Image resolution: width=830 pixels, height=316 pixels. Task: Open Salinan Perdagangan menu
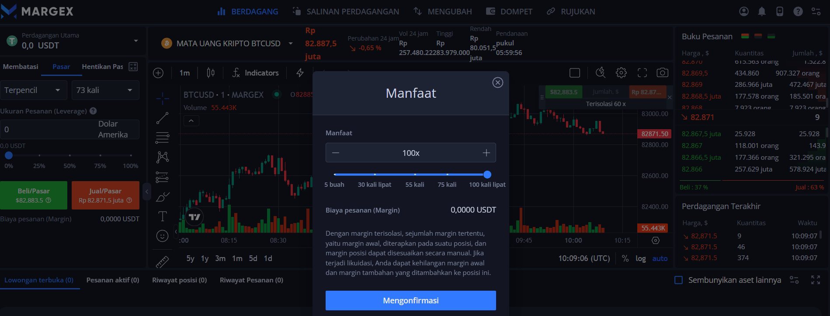point(346,11)
